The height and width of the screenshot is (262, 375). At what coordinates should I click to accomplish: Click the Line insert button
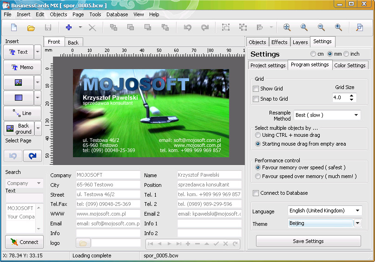point(22,113)
